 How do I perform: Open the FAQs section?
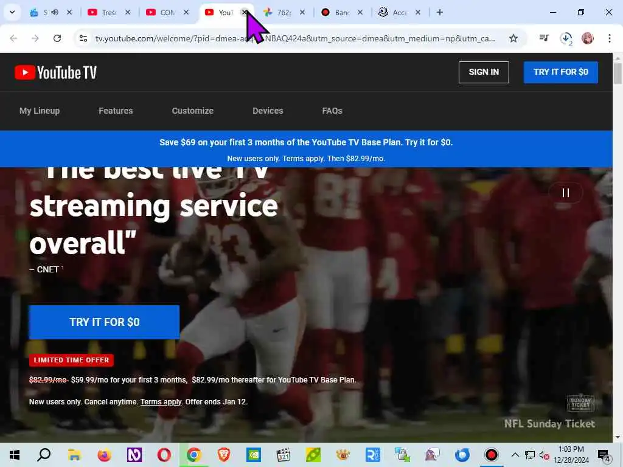tap(332, 111)
